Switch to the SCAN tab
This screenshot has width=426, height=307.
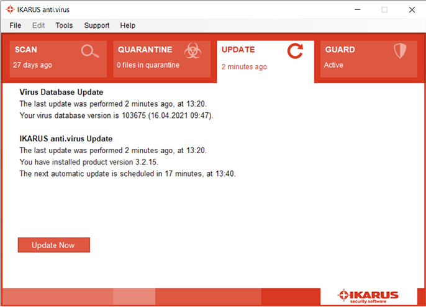pyautogui.click(x=58, y=59)
